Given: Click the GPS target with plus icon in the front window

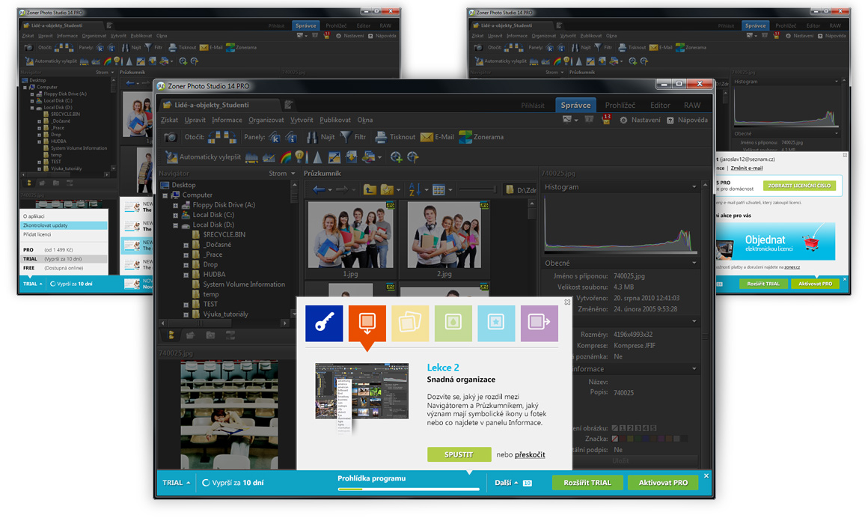Looking at the screenshot, I should pos(397,157).
